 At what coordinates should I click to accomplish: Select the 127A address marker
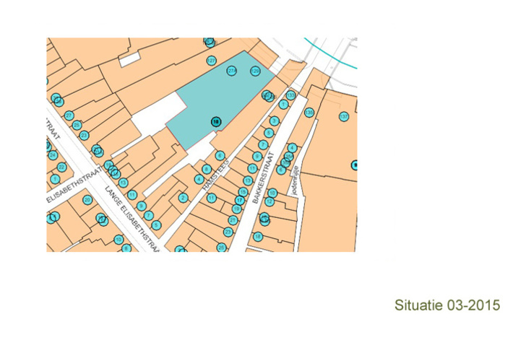click(x=231, y=71)
